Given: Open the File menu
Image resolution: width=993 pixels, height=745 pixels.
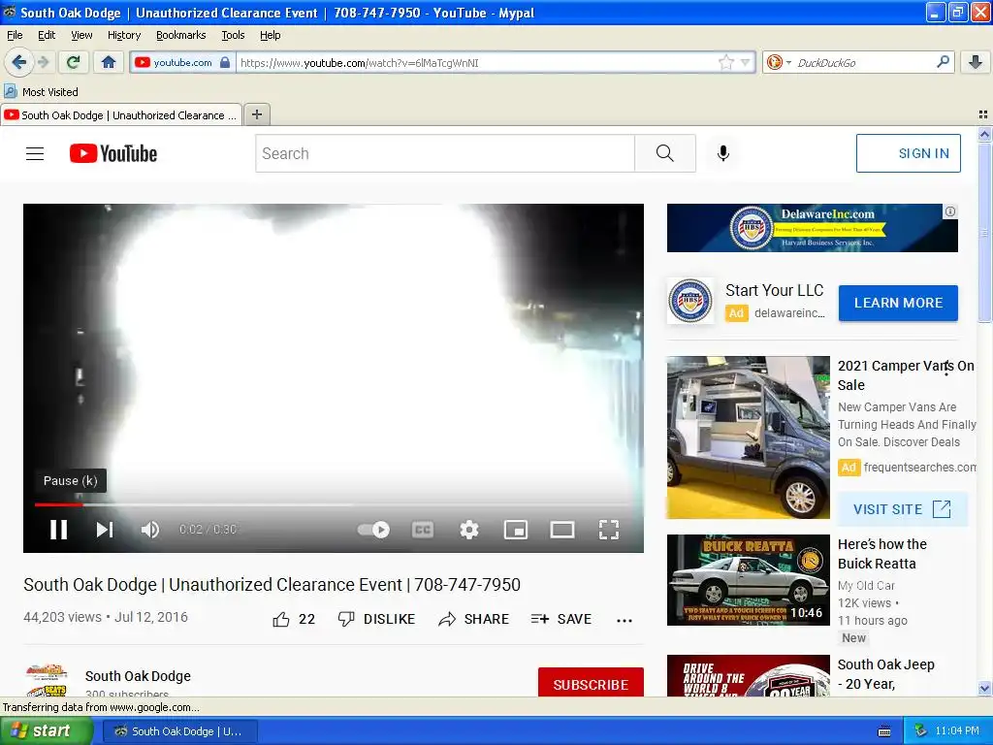Looking at the screenshot, I should (x=15, y=36).
